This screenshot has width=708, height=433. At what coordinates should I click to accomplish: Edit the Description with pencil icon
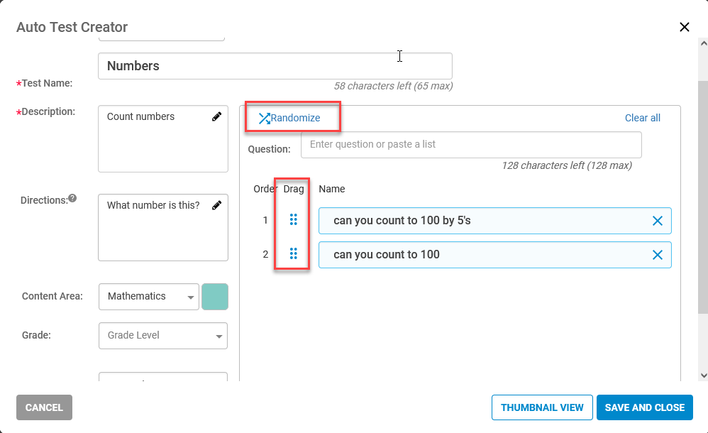tap(217, 116)
